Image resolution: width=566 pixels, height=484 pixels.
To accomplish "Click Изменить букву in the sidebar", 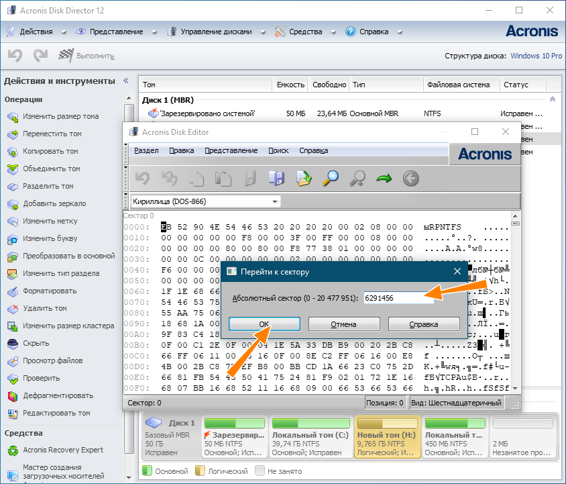I will (x=50, y=238).
